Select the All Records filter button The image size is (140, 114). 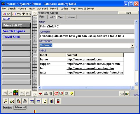pyautogui.click(x=26, y=14)
